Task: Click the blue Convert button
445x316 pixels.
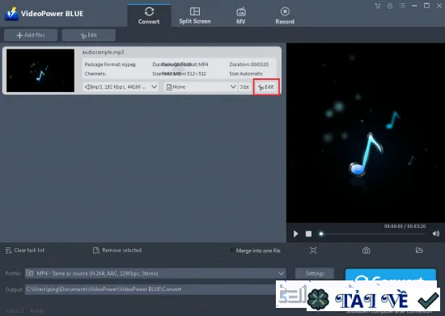Action: point(391,275)
